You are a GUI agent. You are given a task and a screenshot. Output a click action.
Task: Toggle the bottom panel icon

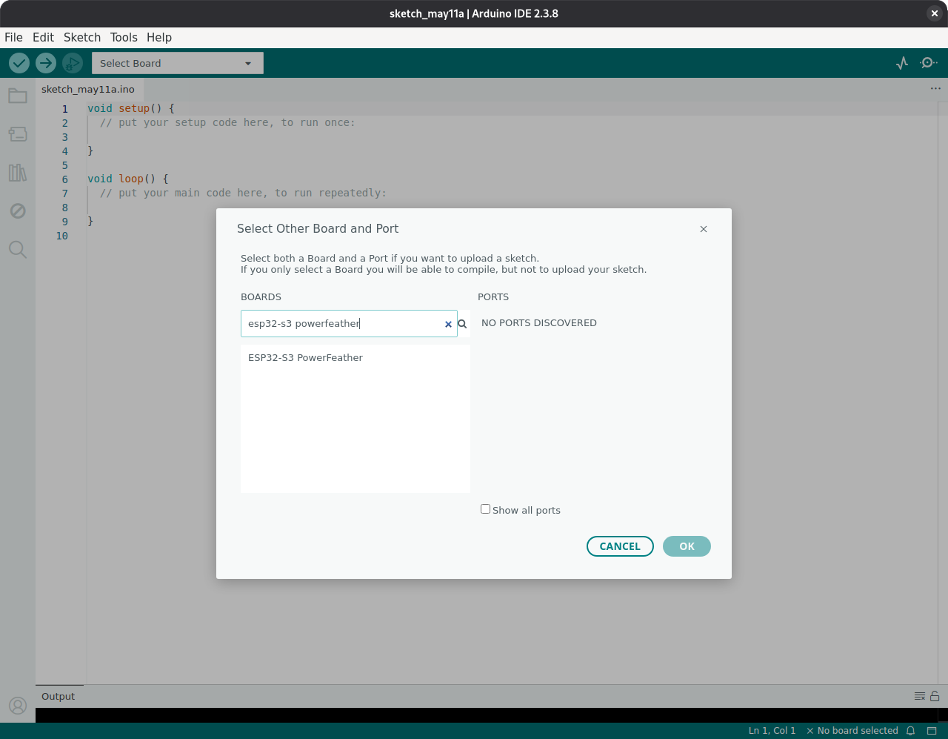click(x=932, y=731)
